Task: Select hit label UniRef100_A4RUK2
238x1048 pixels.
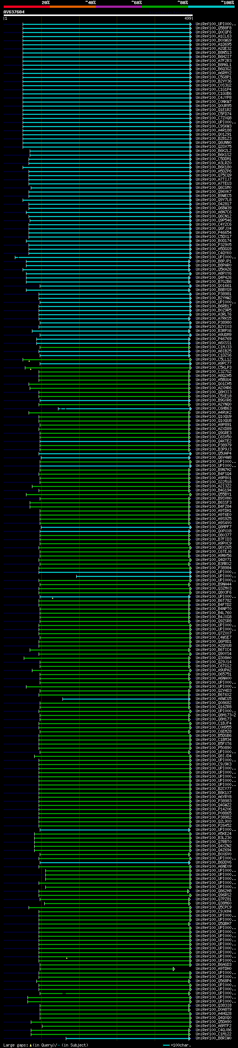Action: 213,412
